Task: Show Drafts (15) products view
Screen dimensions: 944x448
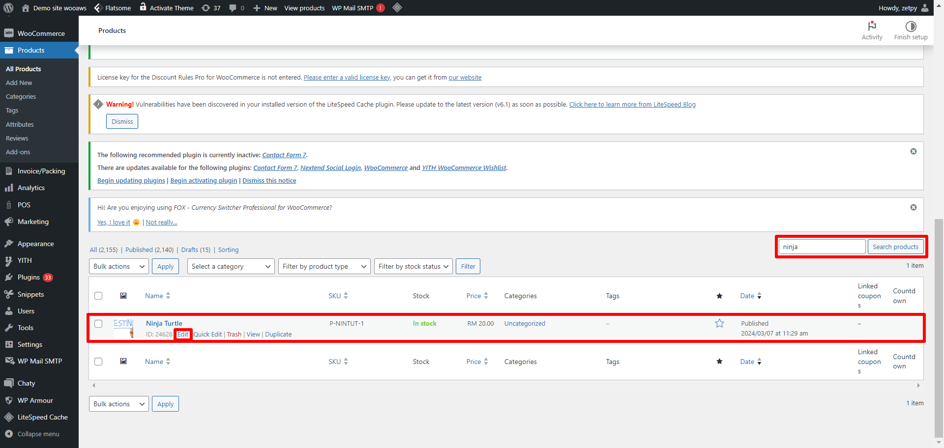Action: [x=196, y=250]
